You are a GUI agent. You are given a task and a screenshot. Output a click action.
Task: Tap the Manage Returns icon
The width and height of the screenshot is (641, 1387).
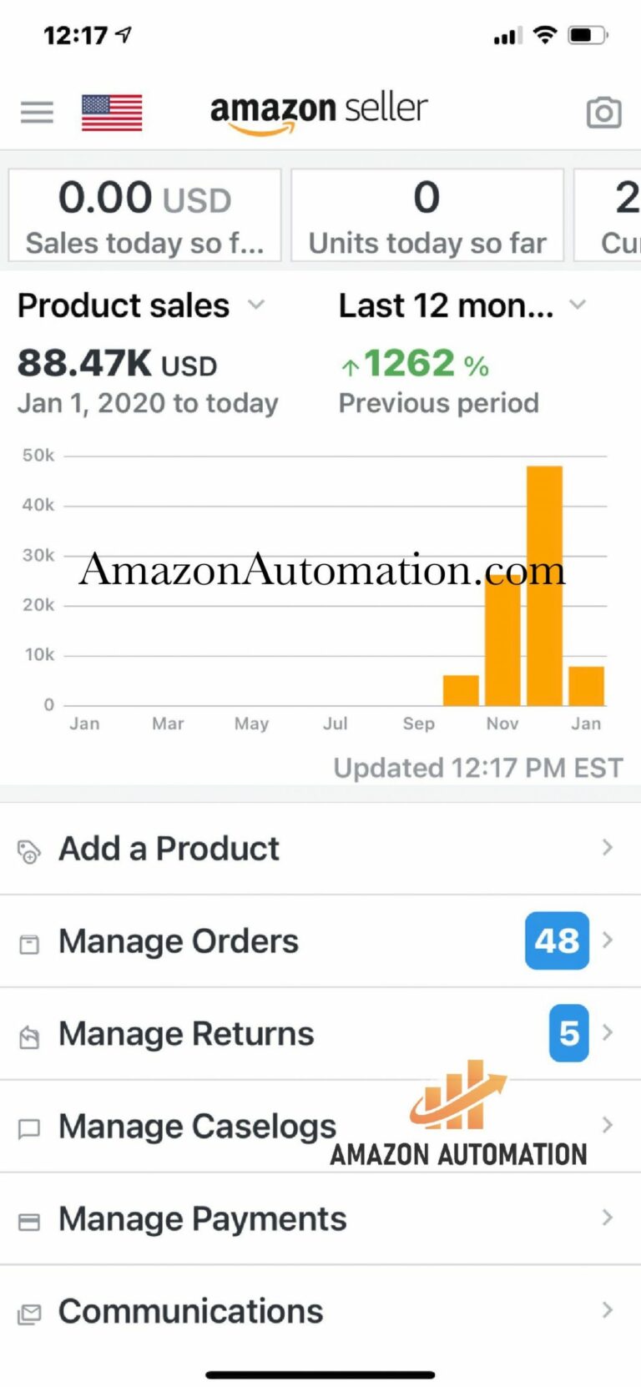click(x=29, y=1036)
